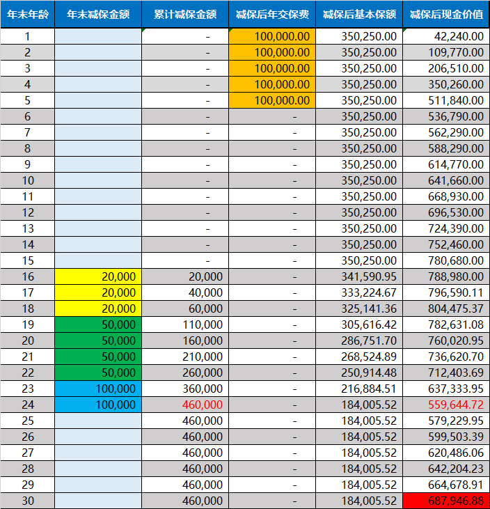
Task: Click cash value cell 752,460.00
Action: pos(446,244)
